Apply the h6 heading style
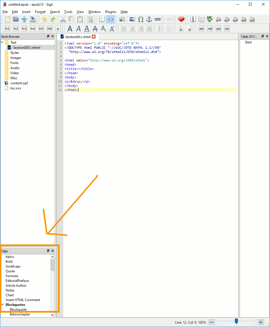 [x=49, y=28]
